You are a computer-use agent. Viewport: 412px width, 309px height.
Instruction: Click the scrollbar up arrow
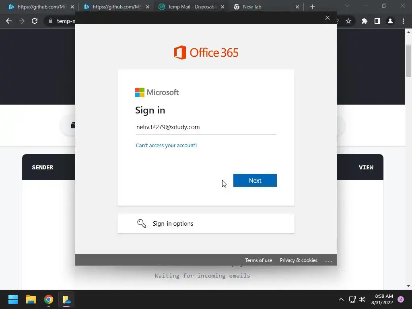(x=408, y=32)
